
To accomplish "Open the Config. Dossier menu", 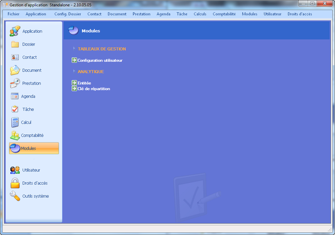I will (67, 13).
